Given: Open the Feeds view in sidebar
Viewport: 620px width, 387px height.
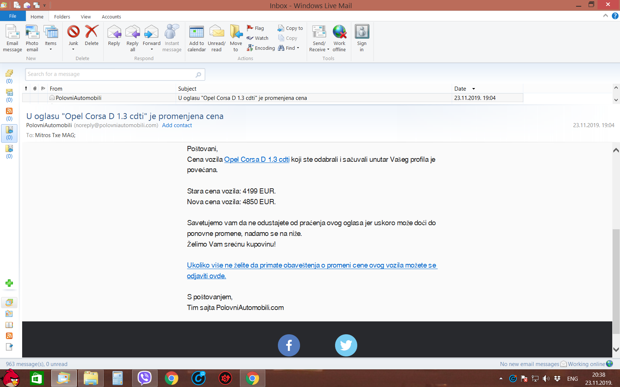Looking at the screenshot, I should [x=9, y=336].
